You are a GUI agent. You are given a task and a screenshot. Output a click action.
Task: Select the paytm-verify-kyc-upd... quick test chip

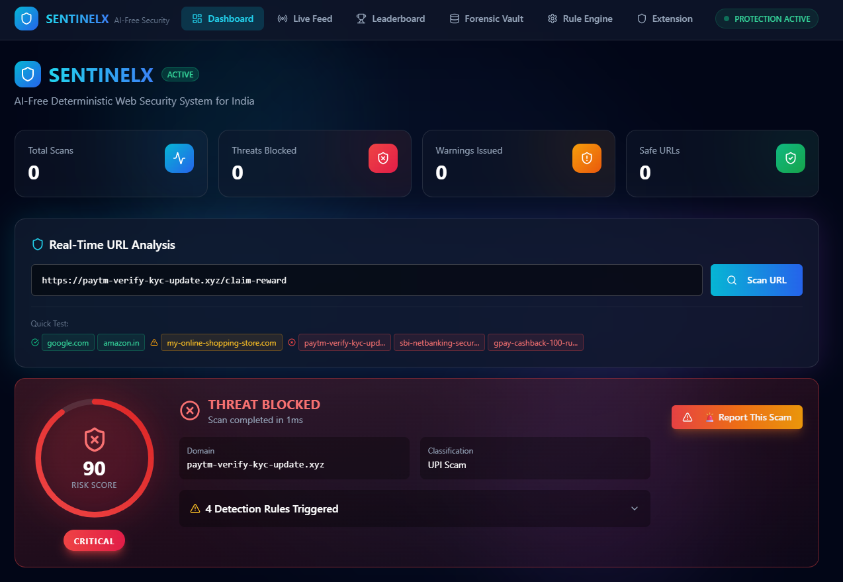tap(345, 342)
